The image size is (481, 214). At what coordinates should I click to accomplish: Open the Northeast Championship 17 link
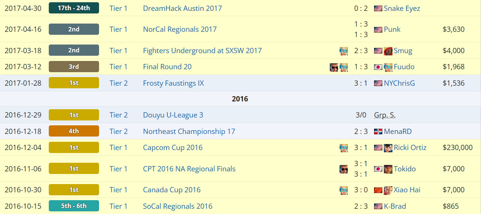coord(189,131)
